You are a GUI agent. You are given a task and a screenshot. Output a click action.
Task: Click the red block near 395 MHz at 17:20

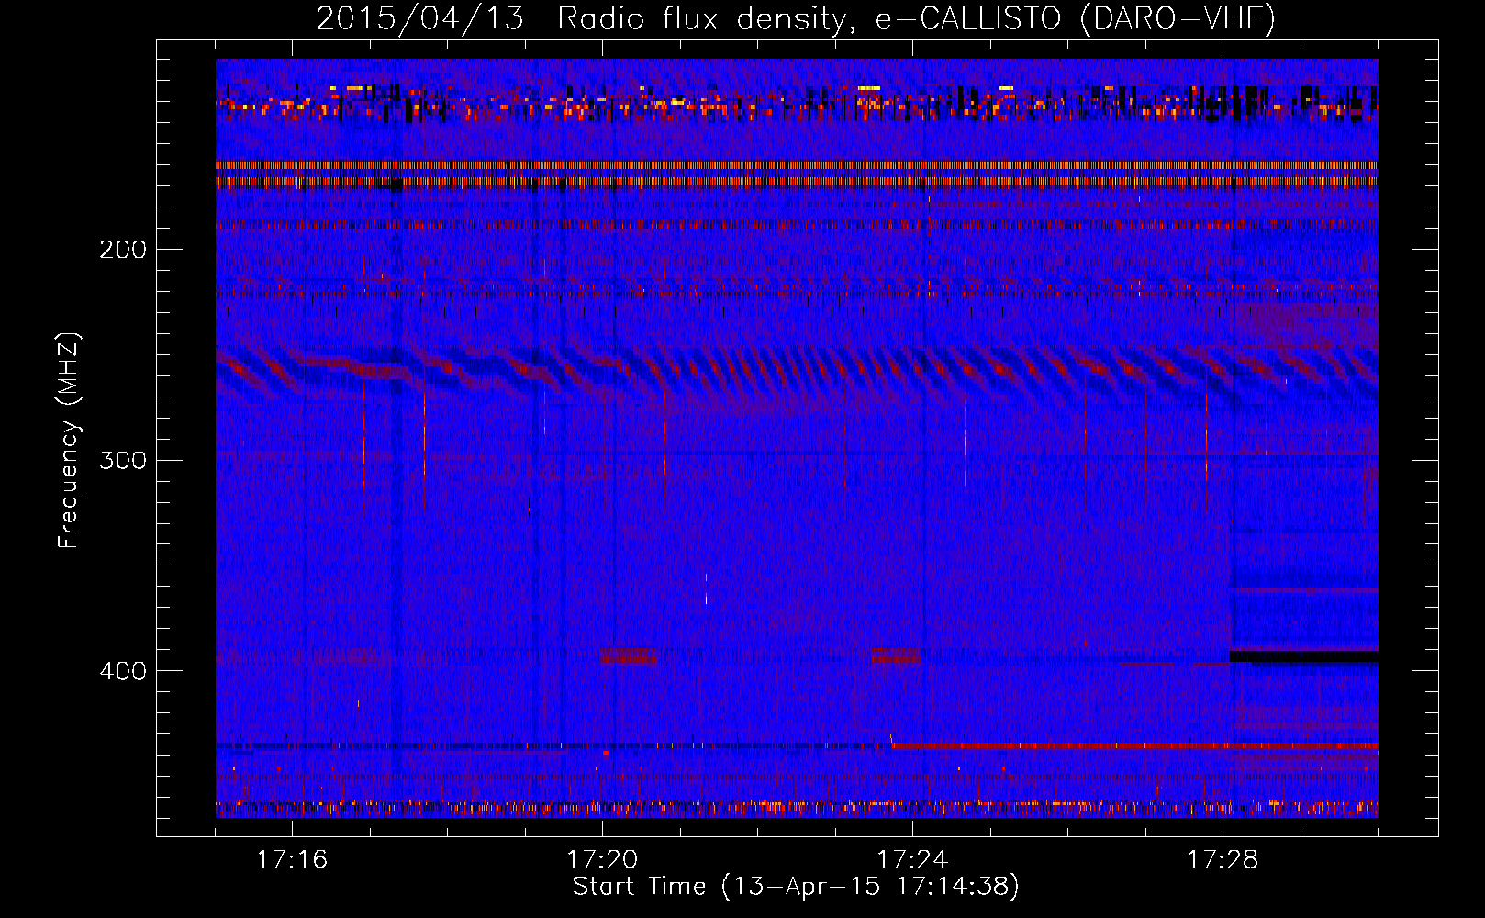tap(629, 656)
